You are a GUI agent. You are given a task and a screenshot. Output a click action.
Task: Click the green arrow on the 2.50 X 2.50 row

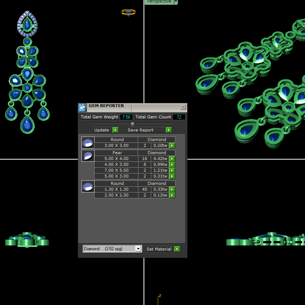coord(172,195)
